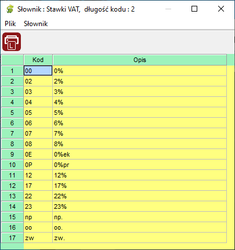This screenshot has height=250, width=235.
Task: Click the Kod cell containing 22
Action: [38, 196]
